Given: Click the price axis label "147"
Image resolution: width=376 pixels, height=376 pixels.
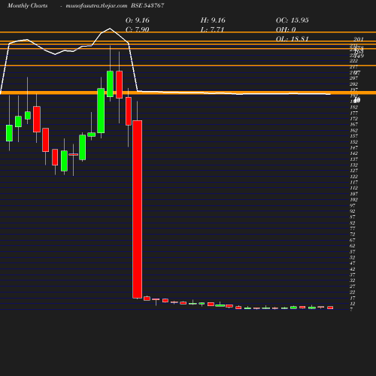Looking at the screenshot, I should pos(354,147).
